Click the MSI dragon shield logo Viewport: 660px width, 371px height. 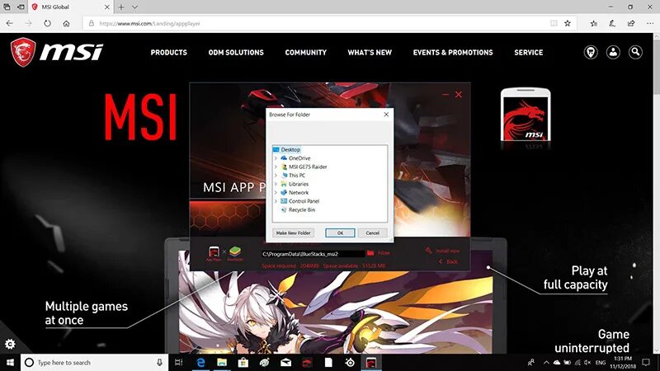(23, 52)
